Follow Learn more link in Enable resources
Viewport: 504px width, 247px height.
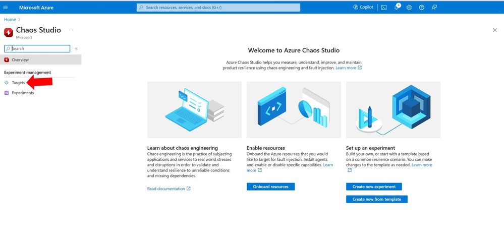coord(328,165)
